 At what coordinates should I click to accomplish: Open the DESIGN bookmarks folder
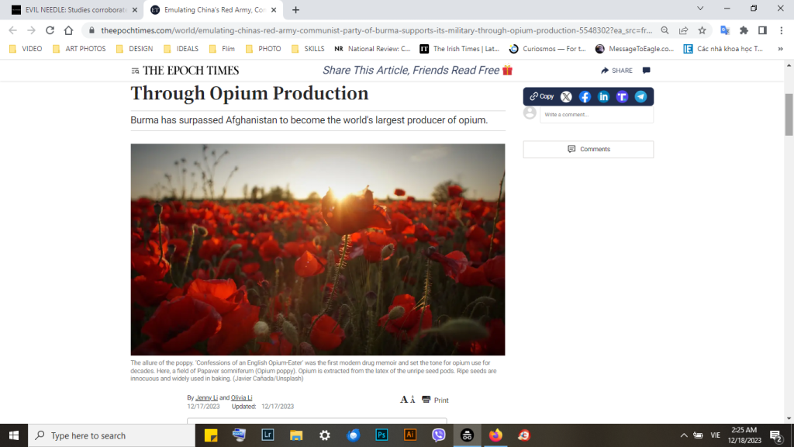[134, 49]
